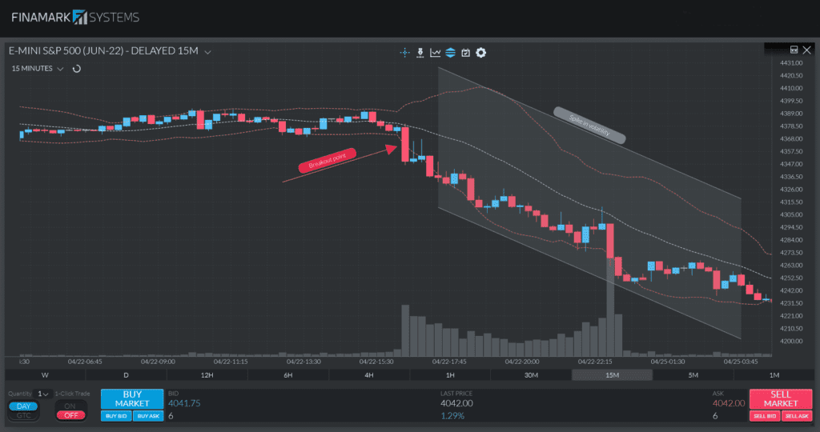Select GTC order duration
The height and width of the screenshot is (432, 820).
pos(22,415)
